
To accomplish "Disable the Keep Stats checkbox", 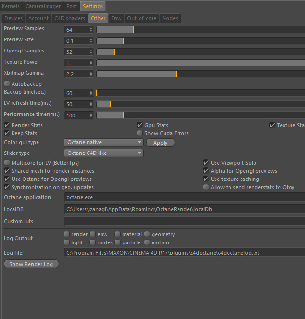I will pyautogui.click(x=7, y=133).
